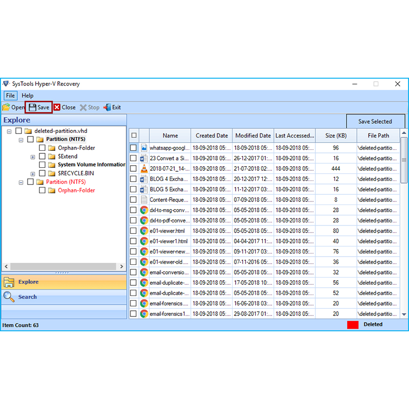Image resolution: width=409 pixels, height=409 pixels.
Task: Click the Chrome icon of dxl-to-pdf-conve row
Action: [x=144, y=220]
